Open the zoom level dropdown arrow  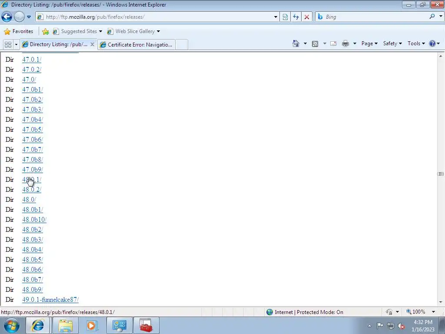[x=433, y=312]
